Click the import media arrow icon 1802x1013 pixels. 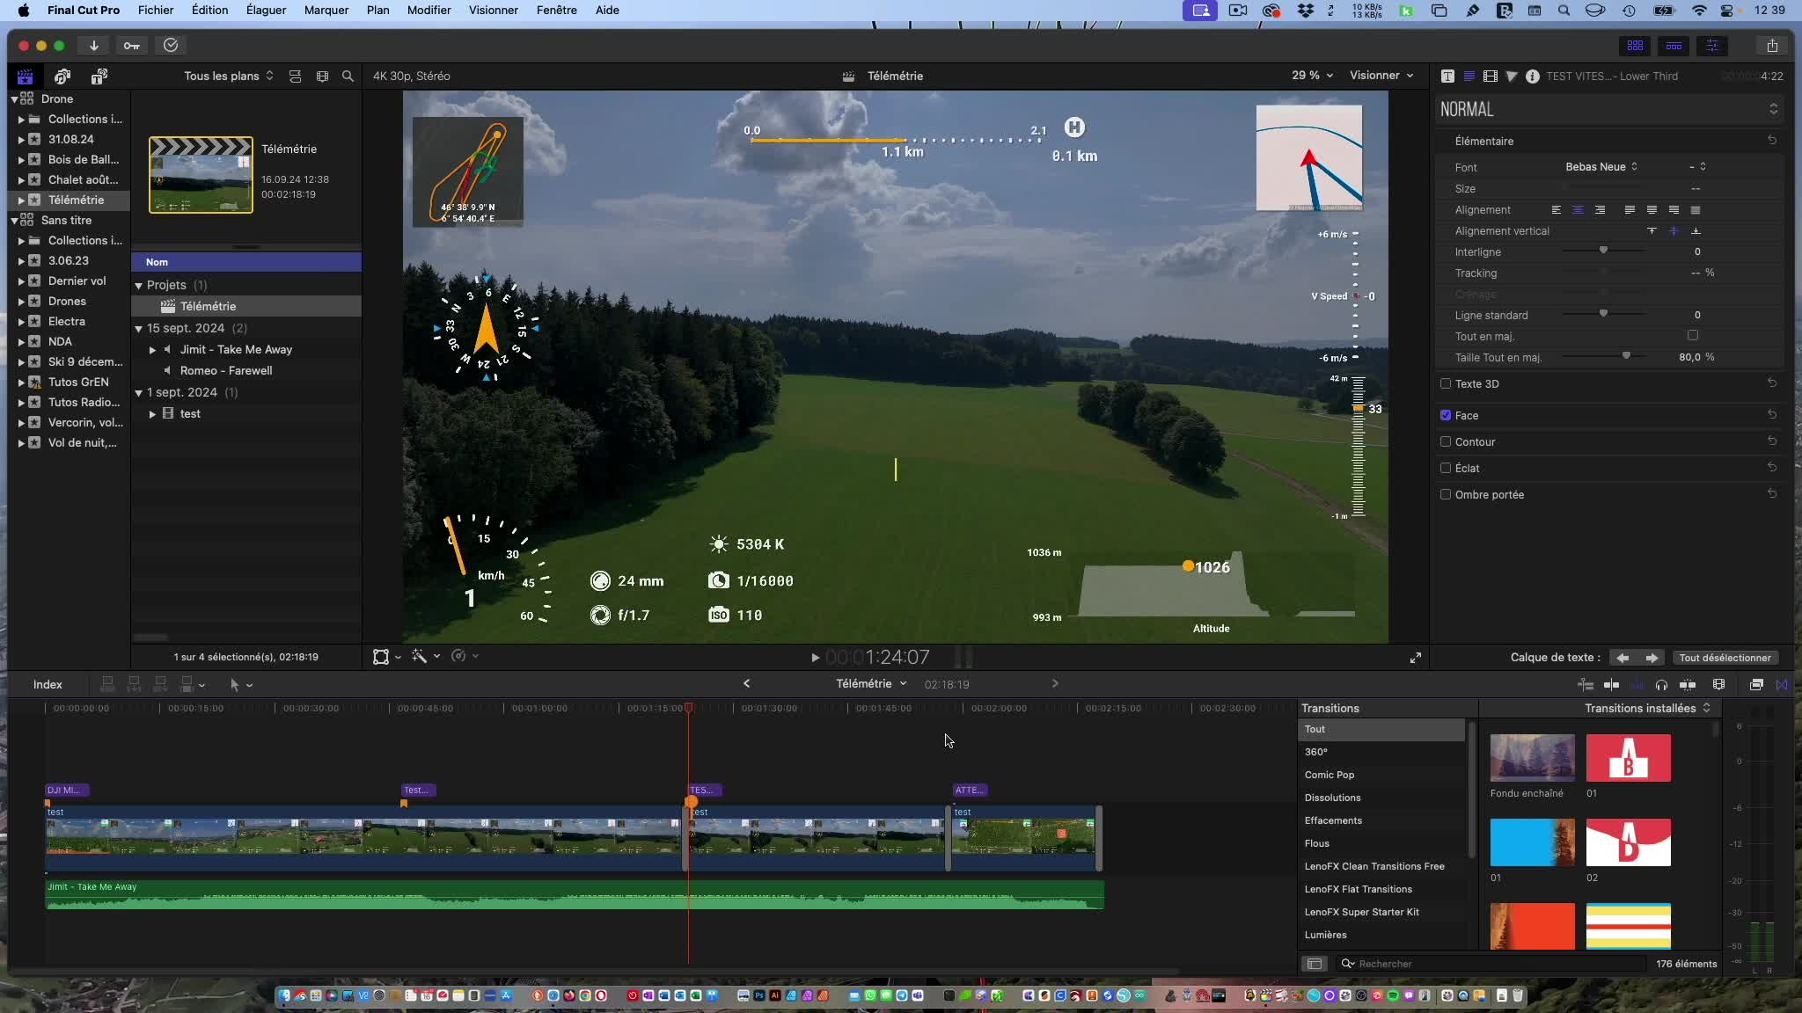[x=93, y=46]
